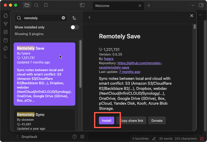The image size is (207, 142).
Task: Install the Remotely Save plugin
Action: 107,121
